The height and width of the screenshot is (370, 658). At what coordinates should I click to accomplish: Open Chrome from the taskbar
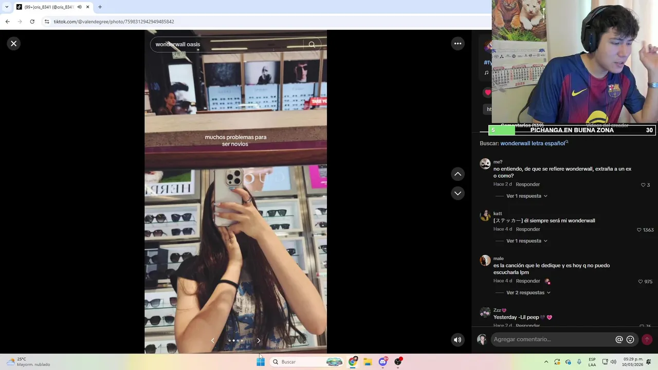(353, 362)
